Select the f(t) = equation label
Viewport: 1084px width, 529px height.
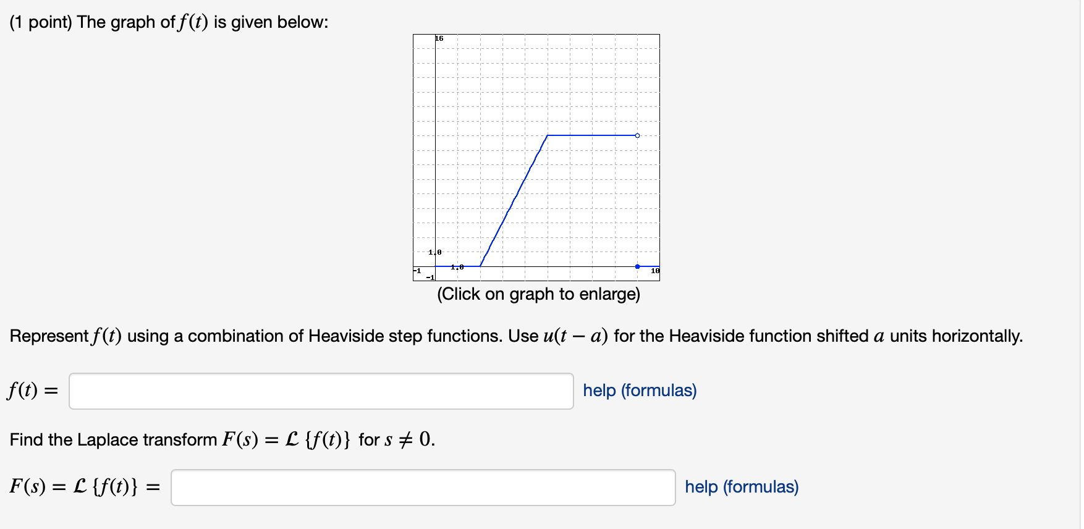click(x=31, y=390)
